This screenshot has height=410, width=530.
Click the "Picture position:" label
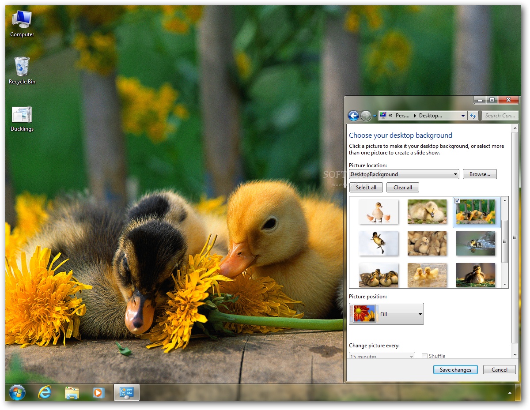pyautogui.click(x=368, y=297)
